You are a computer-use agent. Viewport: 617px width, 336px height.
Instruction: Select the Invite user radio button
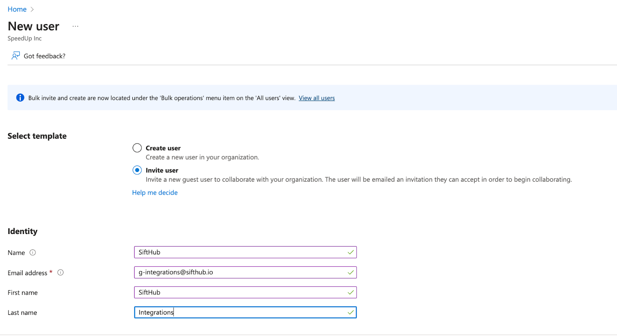[137, 170]
